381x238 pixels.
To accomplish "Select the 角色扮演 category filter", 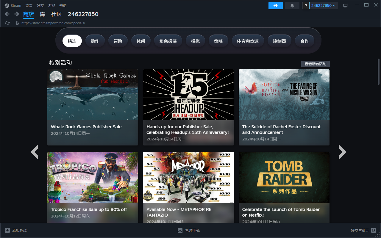I will point(168,41).
